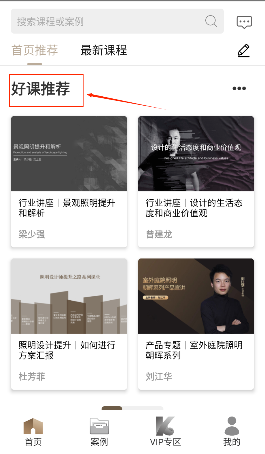265x454 pixels.
Task: Open 景观照明提升和解析 course thumbnail
Action: [x=69, y=154]
